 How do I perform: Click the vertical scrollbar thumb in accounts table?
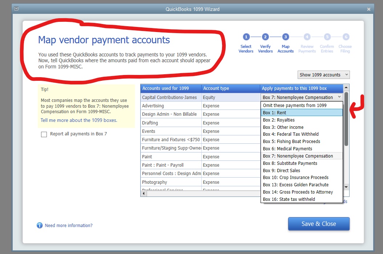tap(346, 119)
